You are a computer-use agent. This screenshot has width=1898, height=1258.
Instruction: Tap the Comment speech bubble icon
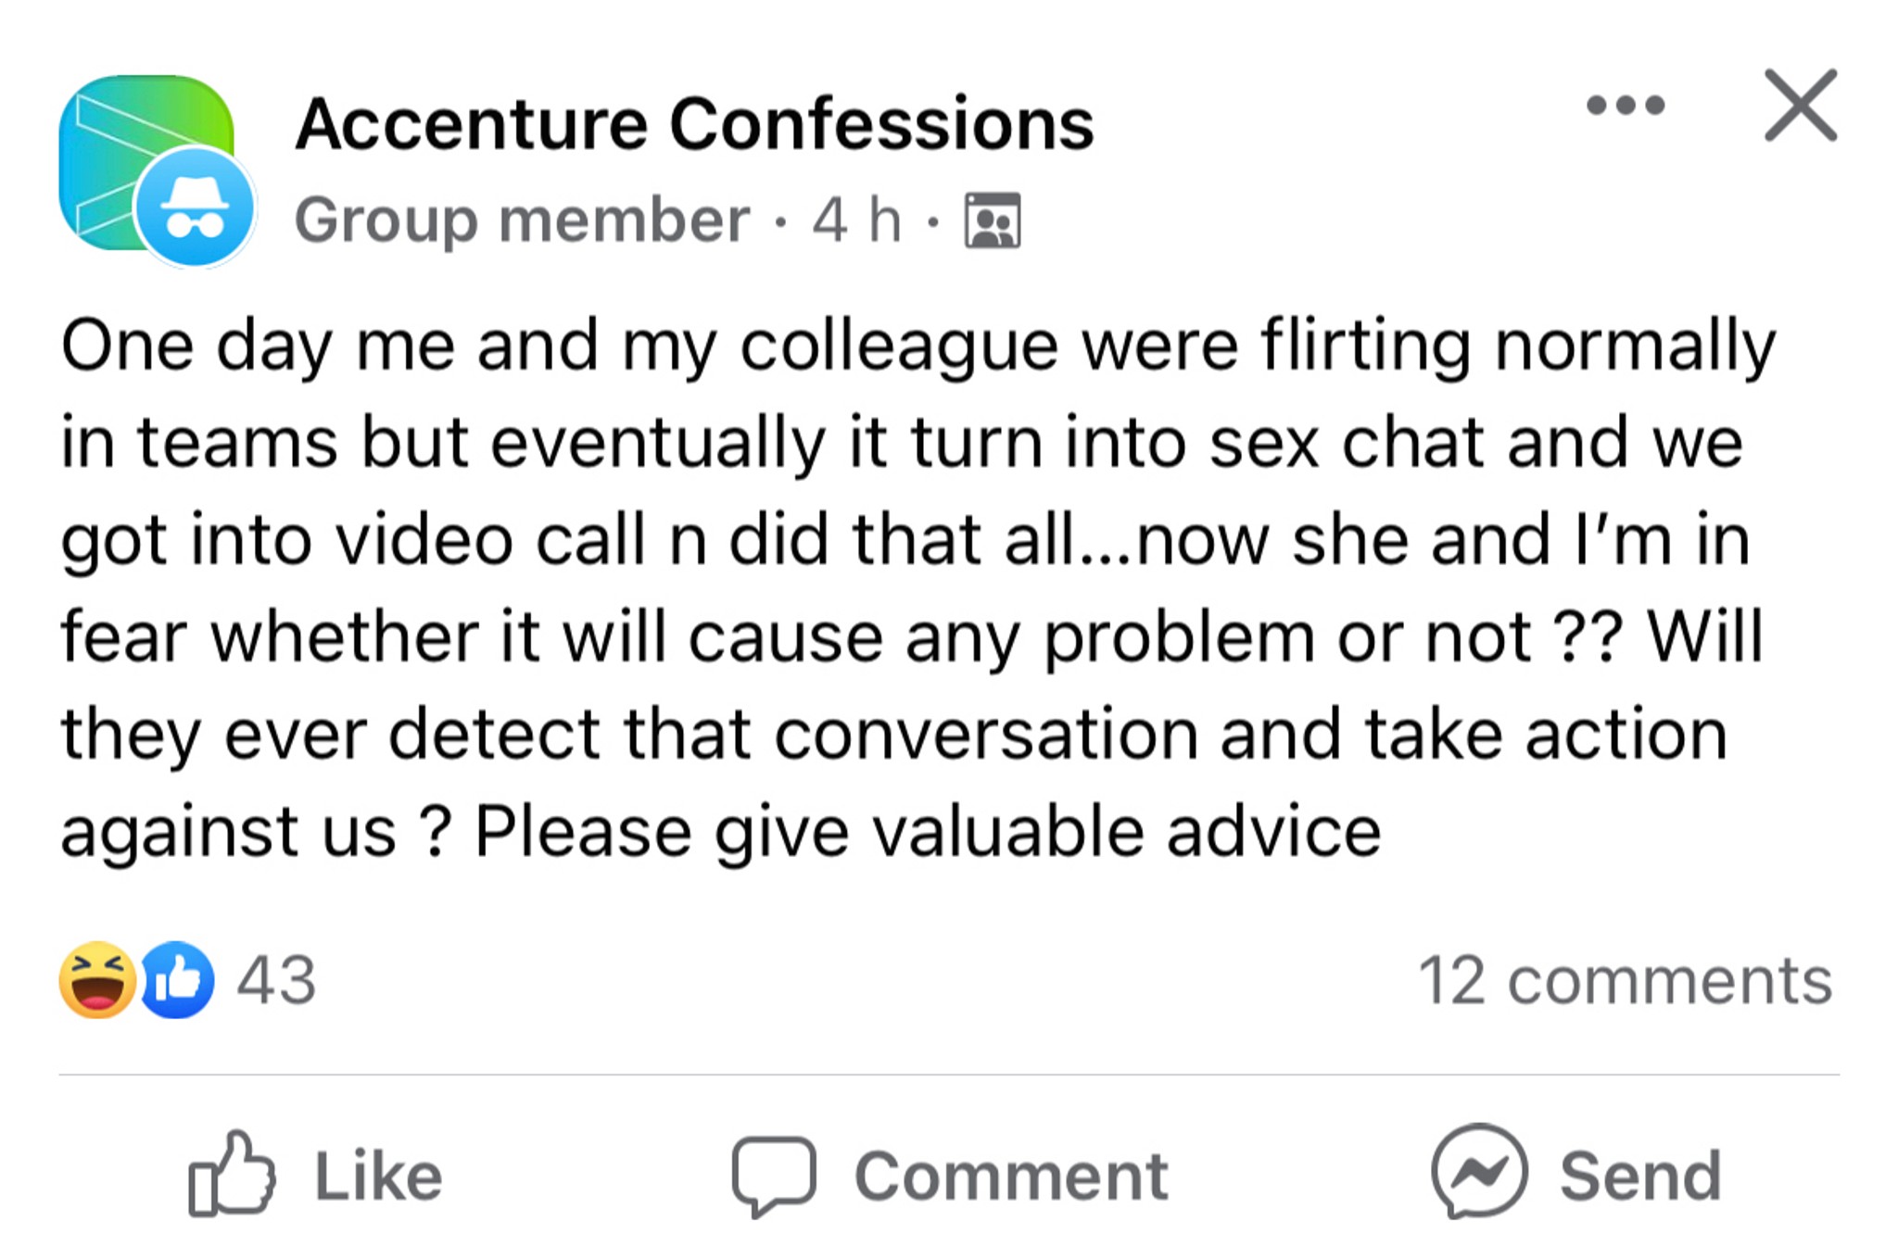click(774, 1175)
